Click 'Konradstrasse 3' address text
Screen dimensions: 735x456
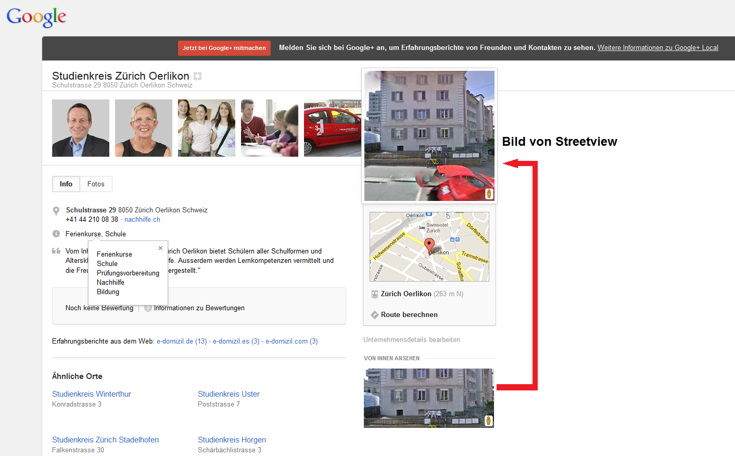pos(77,404)
